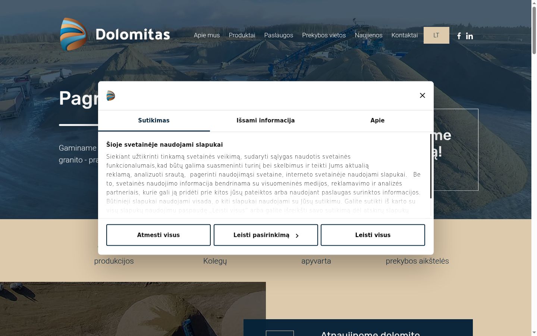Screen dimensions: 537x336
Task: Switch to the Sutikimas tab
Action: (154, 121)
